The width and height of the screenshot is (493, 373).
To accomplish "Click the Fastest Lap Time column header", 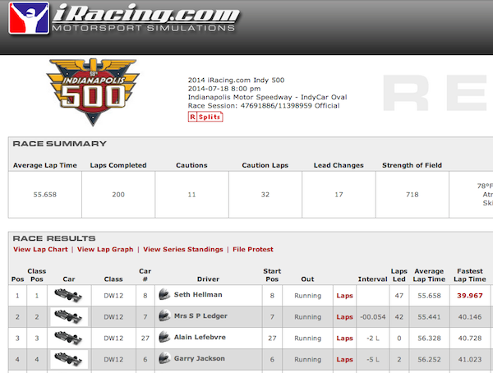I will 470,275.
